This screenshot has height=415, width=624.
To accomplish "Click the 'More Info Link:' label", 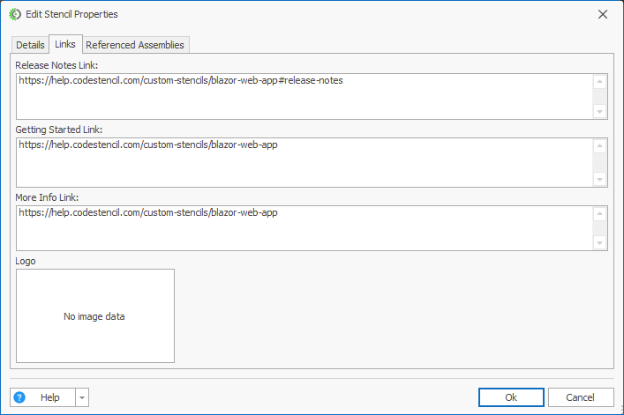I will coord(47,197).
